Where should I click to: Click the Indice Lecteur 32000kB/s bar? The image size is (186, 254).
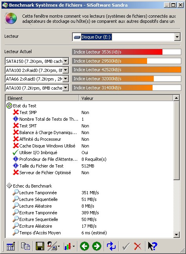(126, 79)
